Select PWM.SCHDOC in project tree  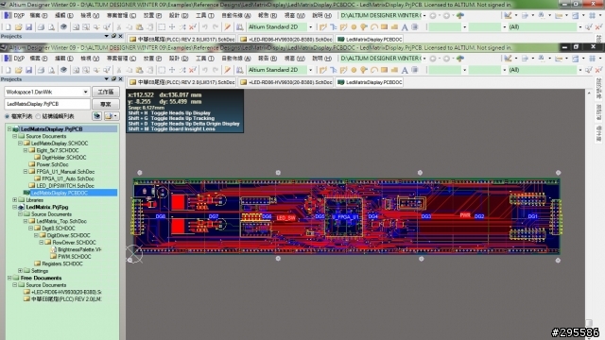pyautogui.click(x=74, y=257)
